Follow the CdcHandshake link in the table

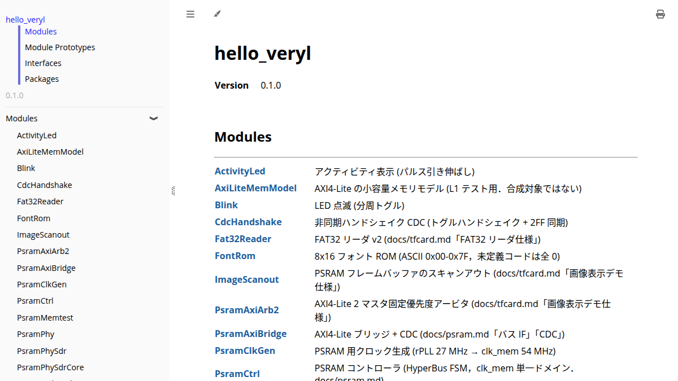click(248, 222)
